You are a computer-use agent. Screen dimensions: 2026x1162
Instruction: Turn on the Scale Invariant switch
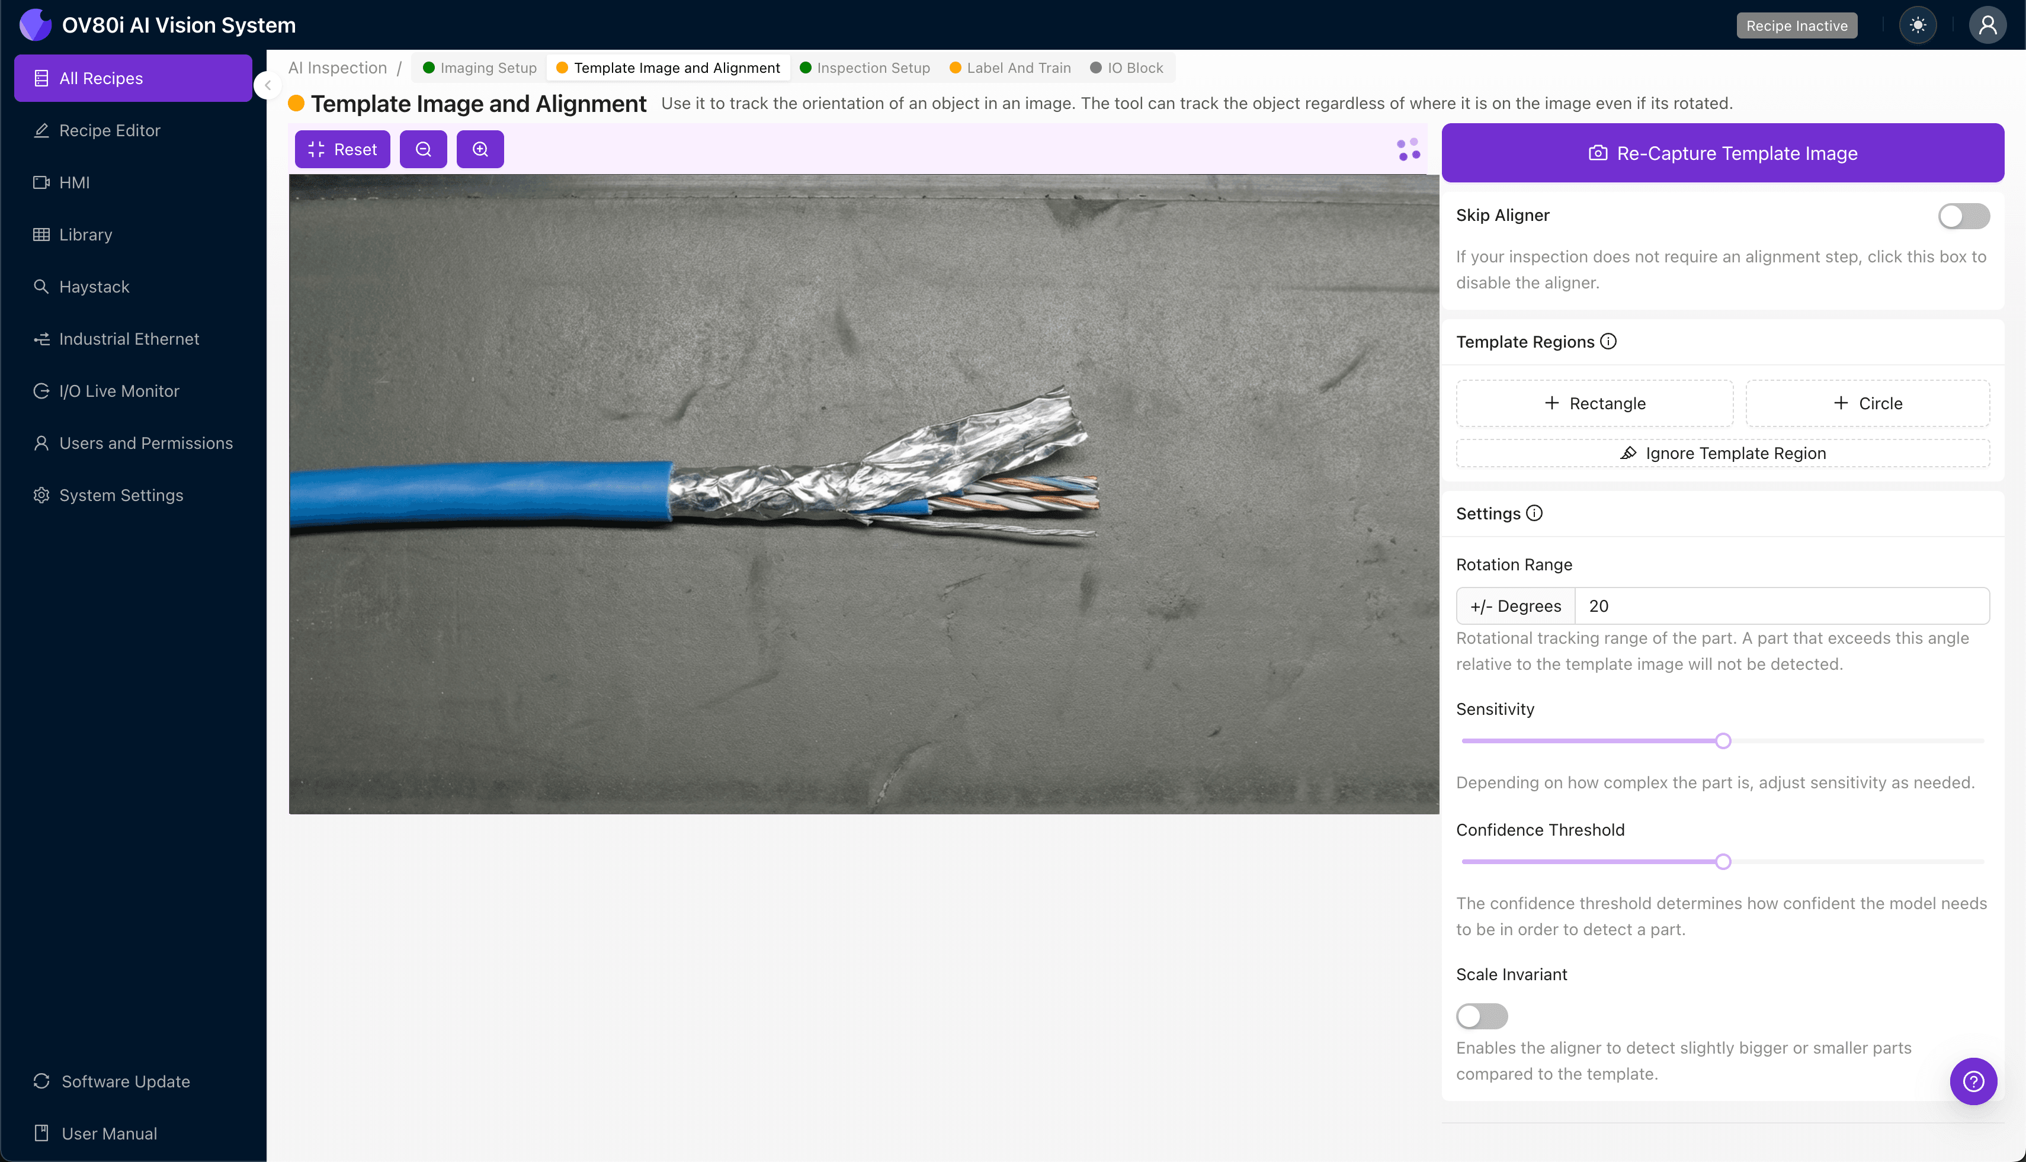tap(1481, 1016)
